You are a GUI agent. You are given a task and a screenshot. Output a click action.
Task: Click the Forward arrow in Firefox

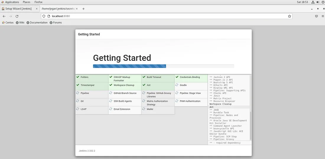11,16
